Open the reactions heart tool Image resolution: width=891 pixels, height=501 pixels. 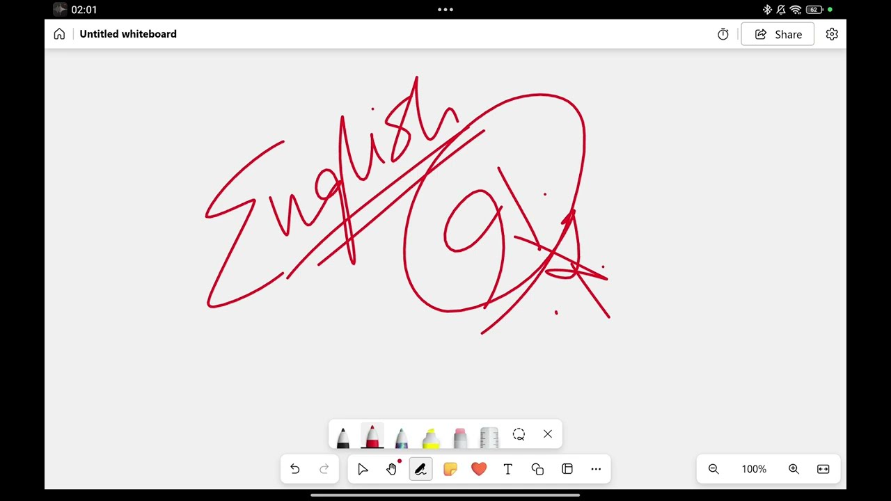point(479,469)
